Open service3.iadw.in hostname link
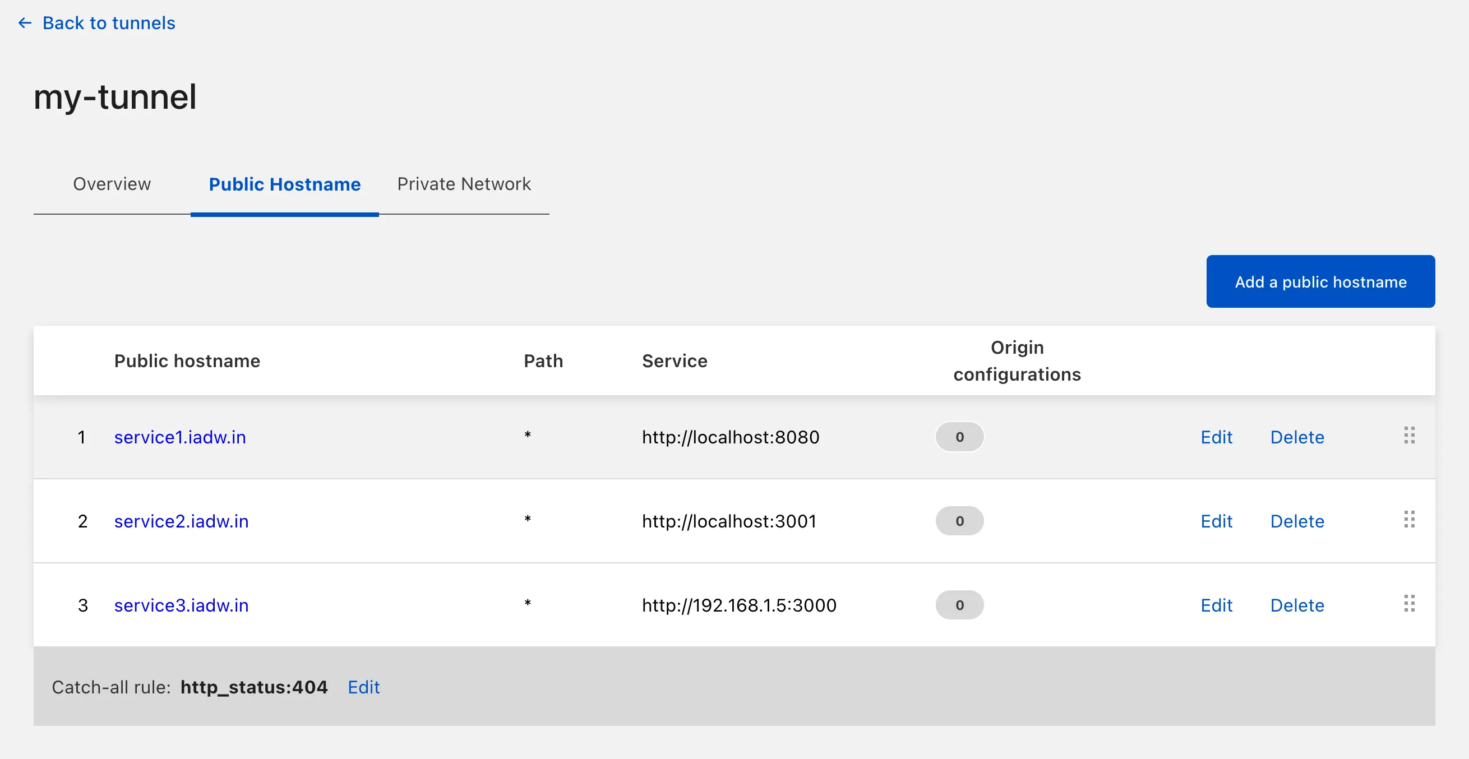Viewport: 1469px width, 759px height. 181,605
